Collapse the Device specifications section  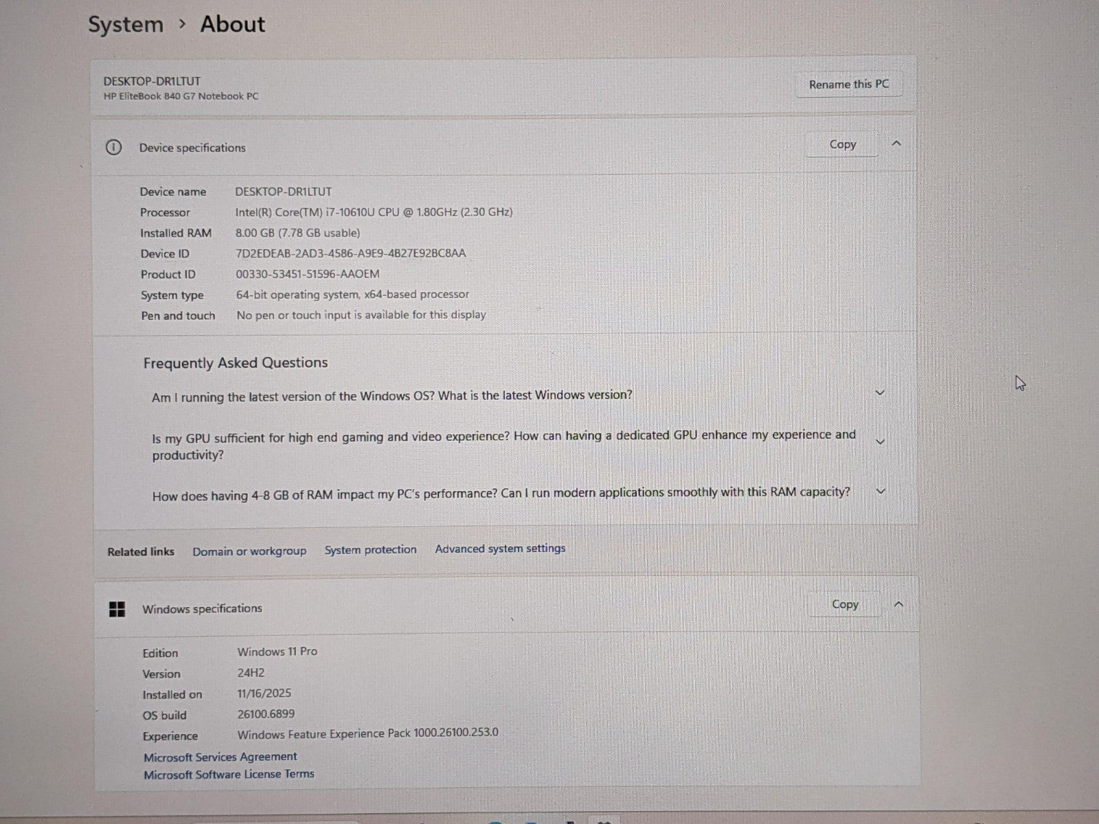tap(896, 144)
